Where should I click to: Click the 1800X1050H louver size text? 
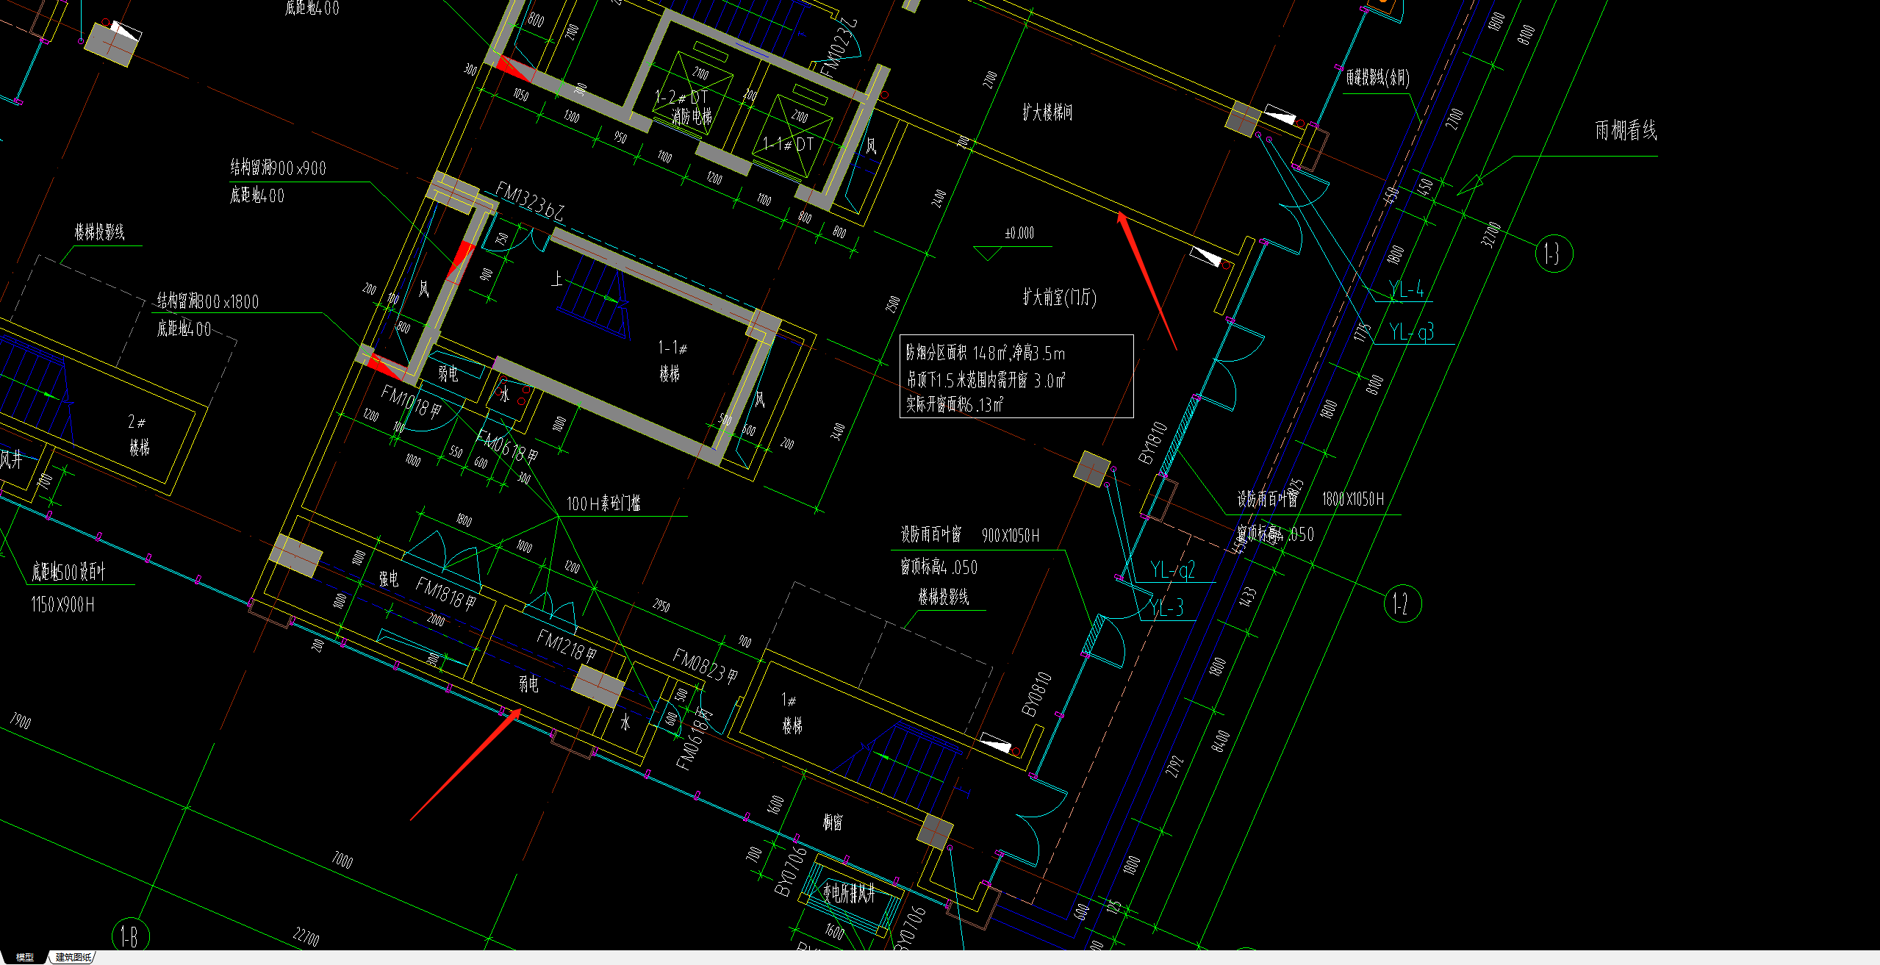point(1353,500)
